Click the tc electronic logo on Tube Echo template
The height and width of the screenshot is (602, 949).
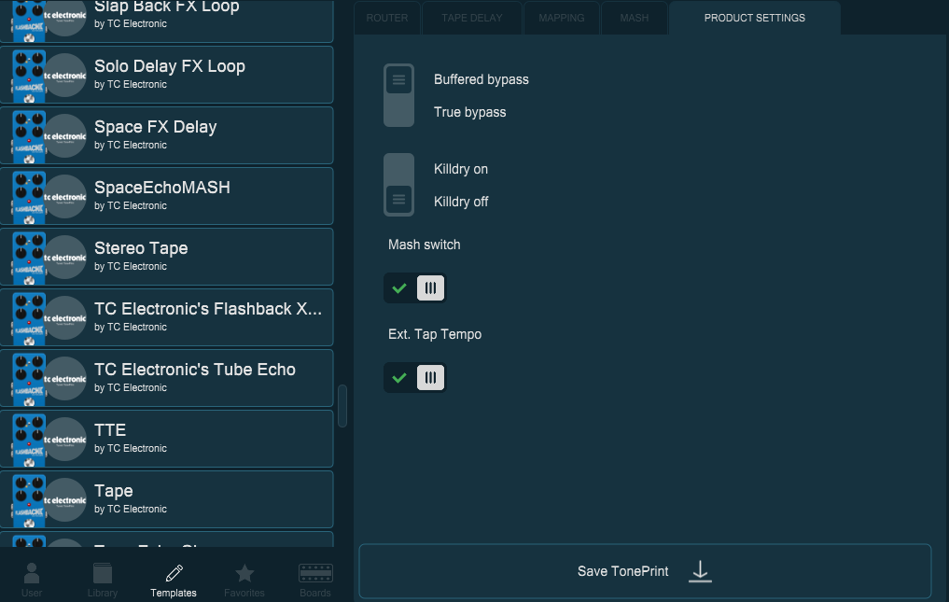(65, 379)
